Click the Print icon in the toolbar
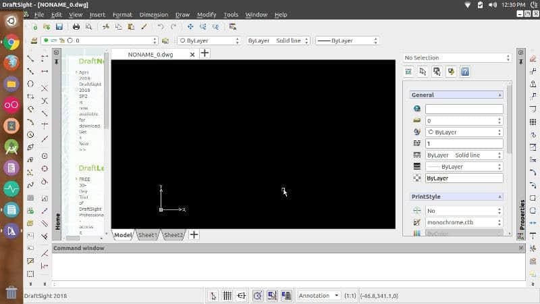540x304 pixels. pyautogui.click(x=76, y=27)
